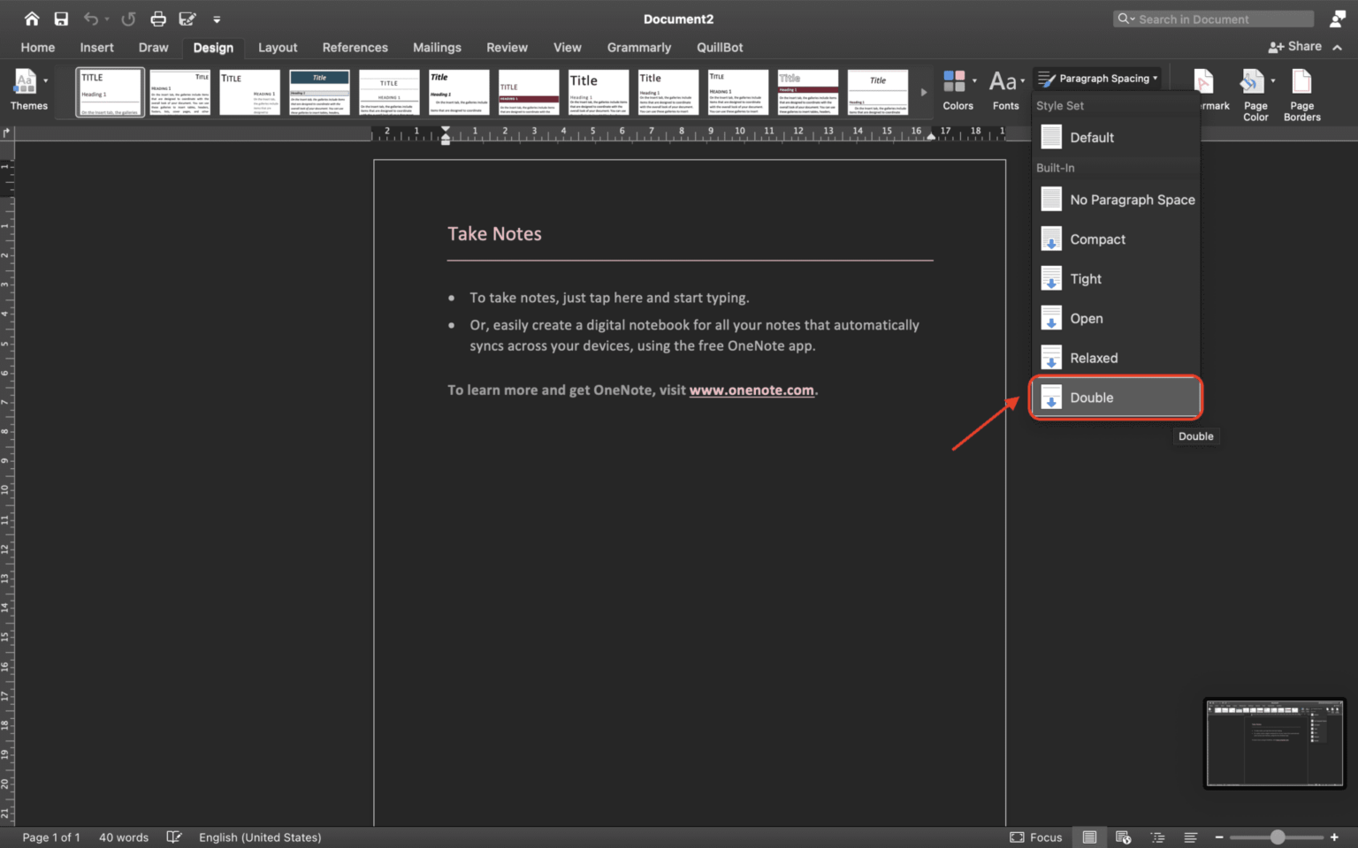Click the Save icon
Screen dimensions: 1358x848
pyautogui.click(x=60, y=18)
